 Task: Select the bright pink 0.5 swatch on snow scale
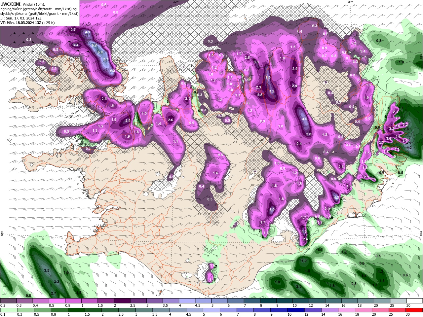point(57,301)
